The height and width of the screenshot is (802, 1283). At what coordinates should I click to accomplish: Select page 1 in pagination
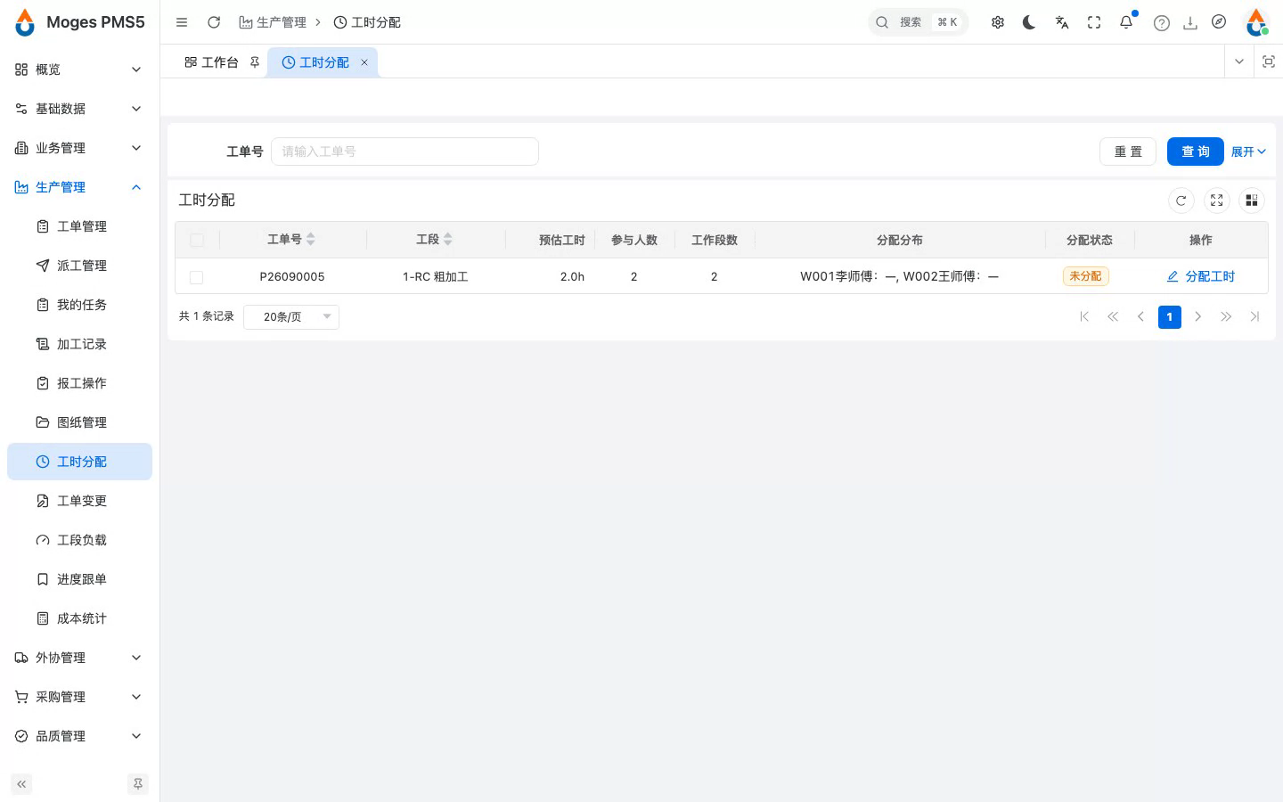[x=1170, y=316]
